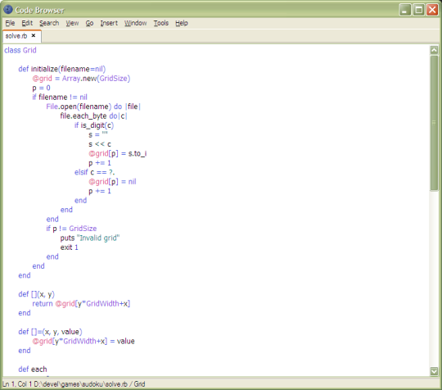The image size is (442, 390).
Task: Open the Help menu
Action: 181,23
